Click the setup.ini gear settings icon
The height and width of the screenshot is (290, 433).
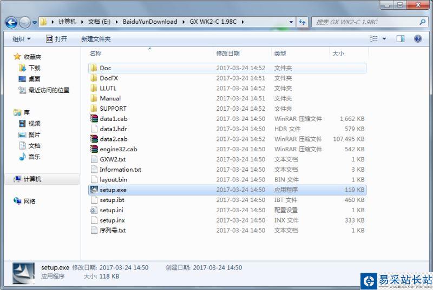tap(94, 210)
